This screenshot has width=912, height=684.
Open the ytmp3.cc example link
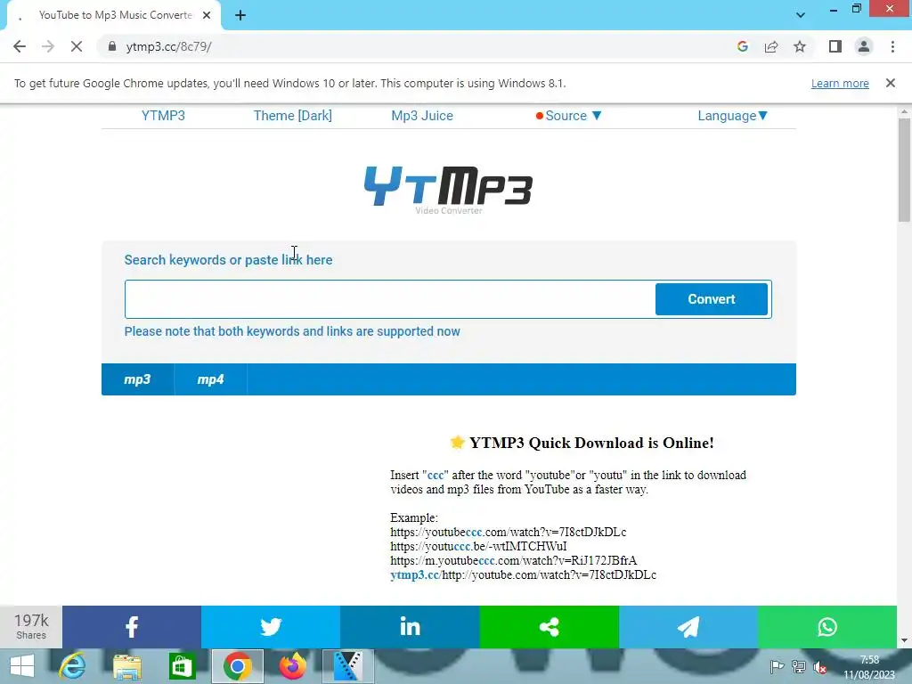click(415, 574)
